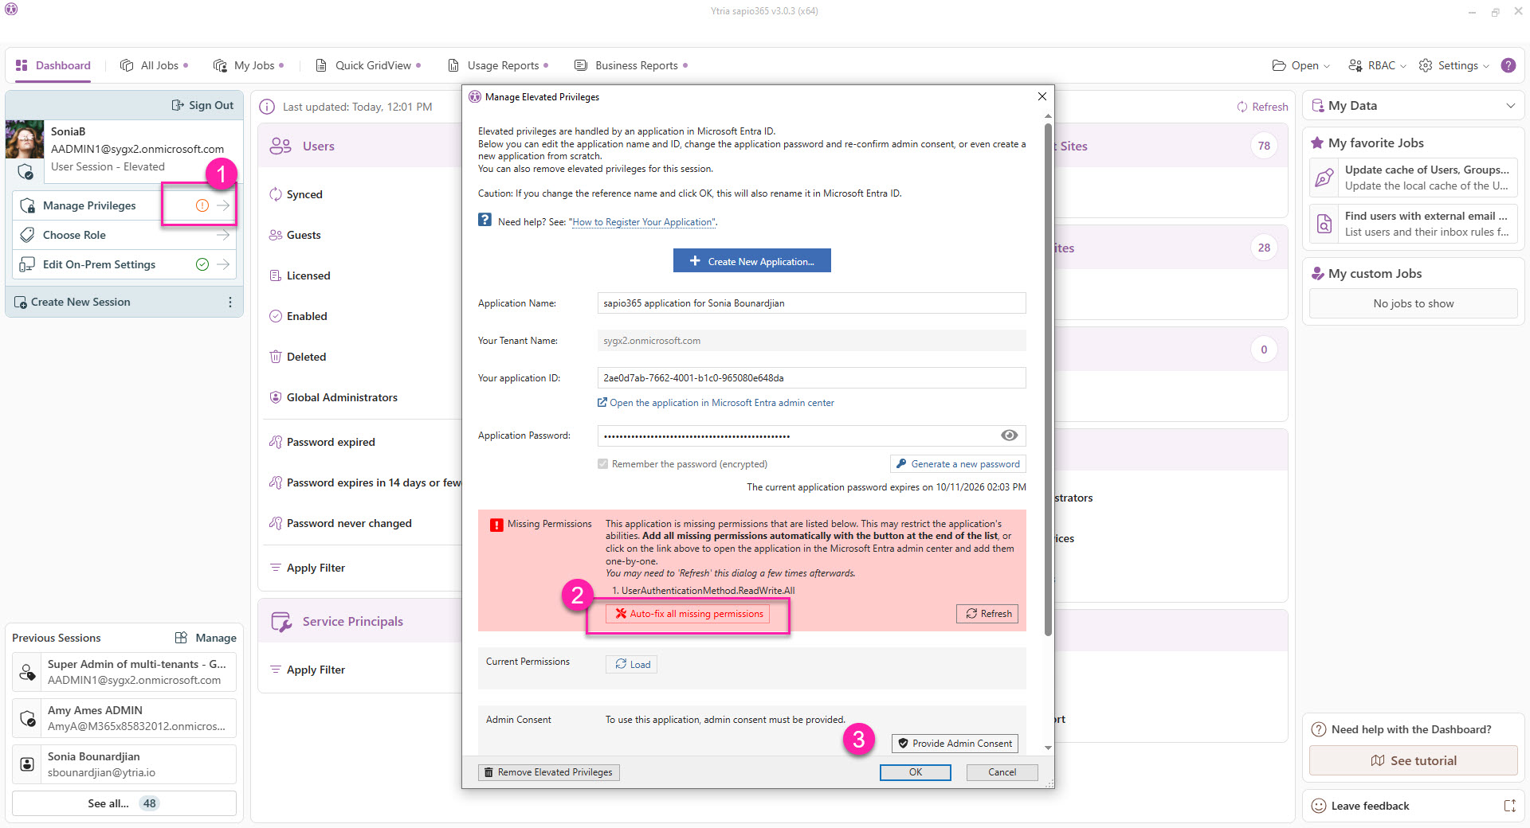Screen dimensions: 1530x828
Task: Click the Service Principals panel icon
Action: click(x=280, y=621)
